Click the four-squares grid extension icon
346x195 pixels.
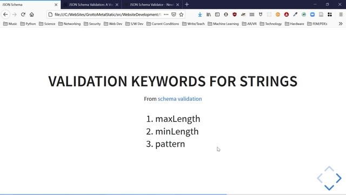pos(330,15)
